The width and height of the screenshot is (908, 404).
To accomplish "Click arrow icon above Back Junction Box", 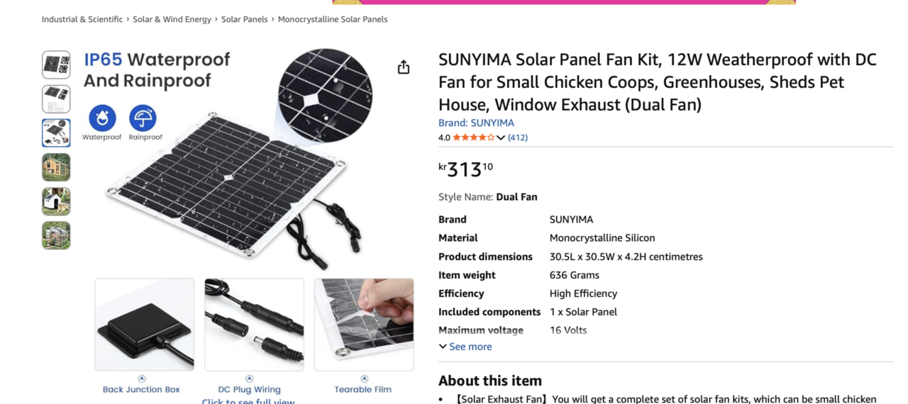I will point(142,379).
